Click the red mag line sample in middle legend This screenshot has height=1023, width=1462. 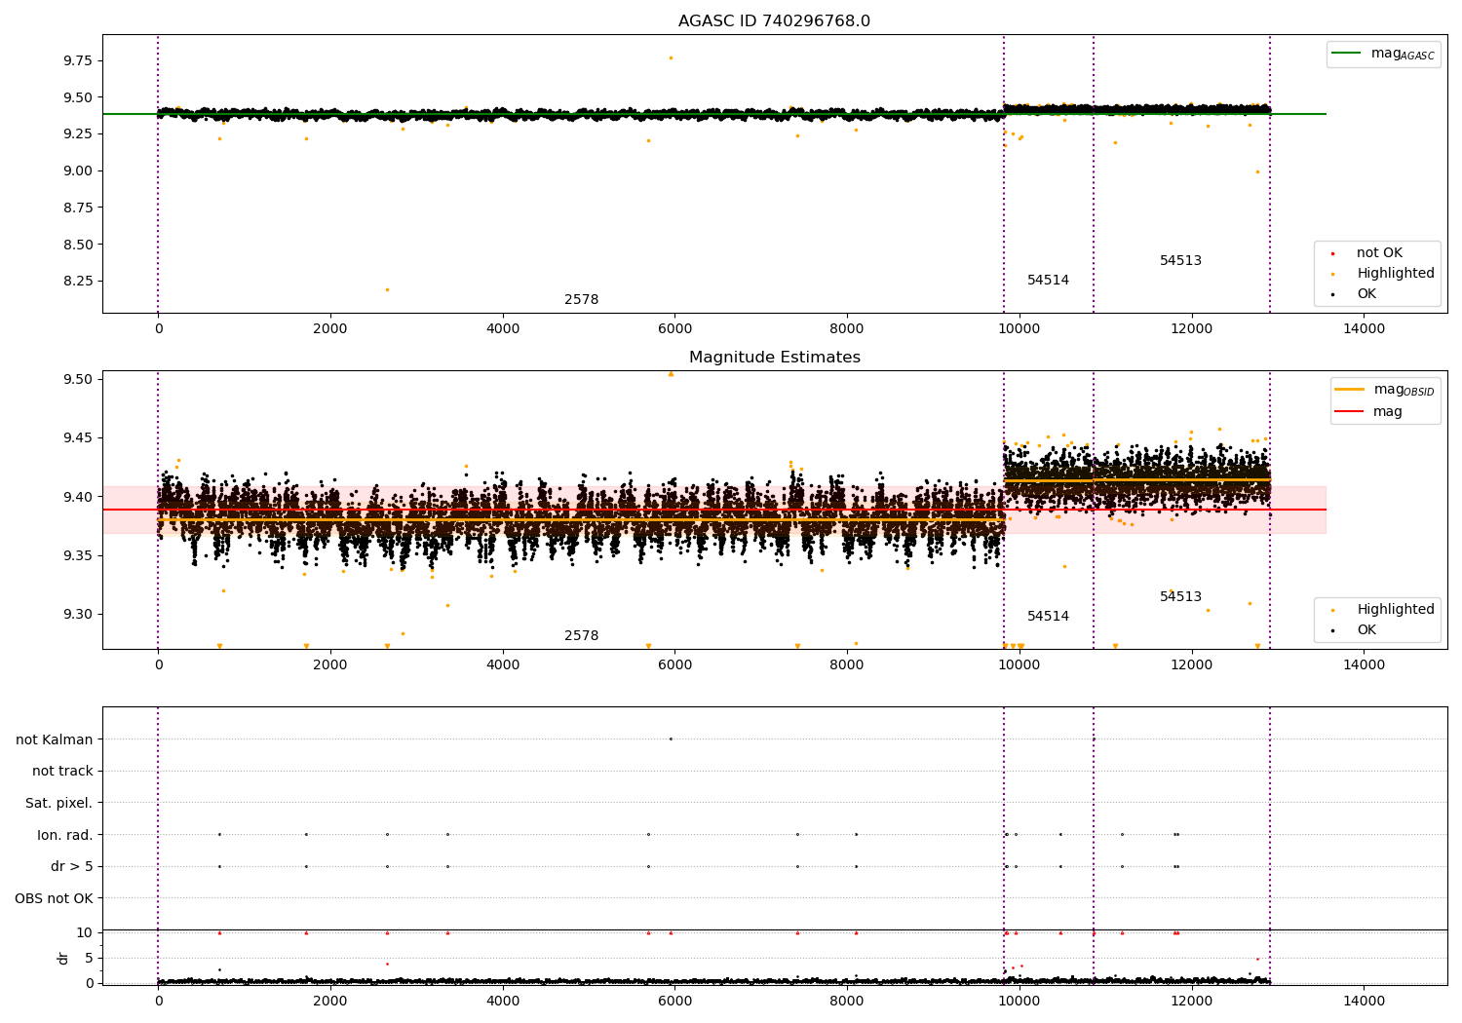pos(1350,412)
